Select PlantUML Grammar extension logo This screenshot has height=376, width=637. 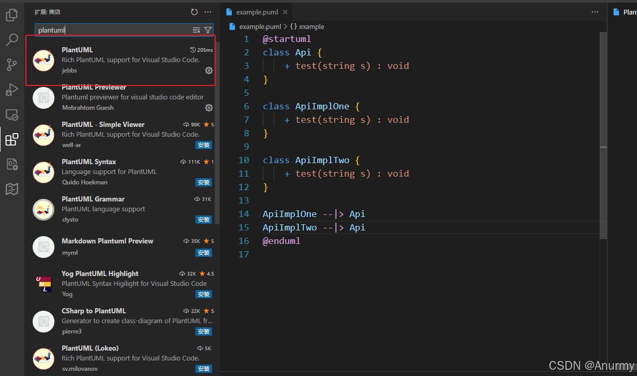44,209
